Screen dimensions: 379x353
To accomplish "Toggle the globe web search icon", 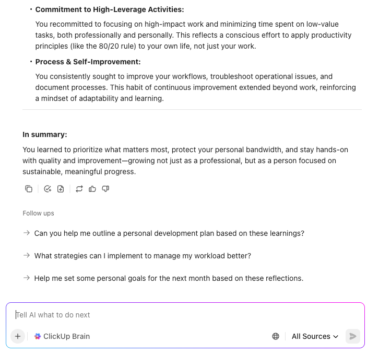I will click(276, 336).
